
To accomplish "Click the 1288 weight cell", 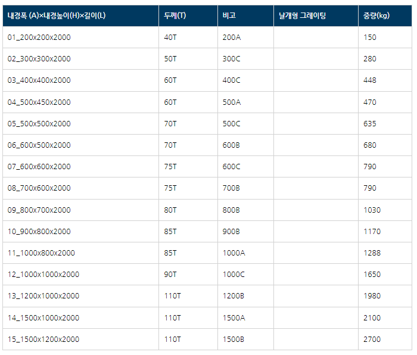I will [x=385, y=253].
